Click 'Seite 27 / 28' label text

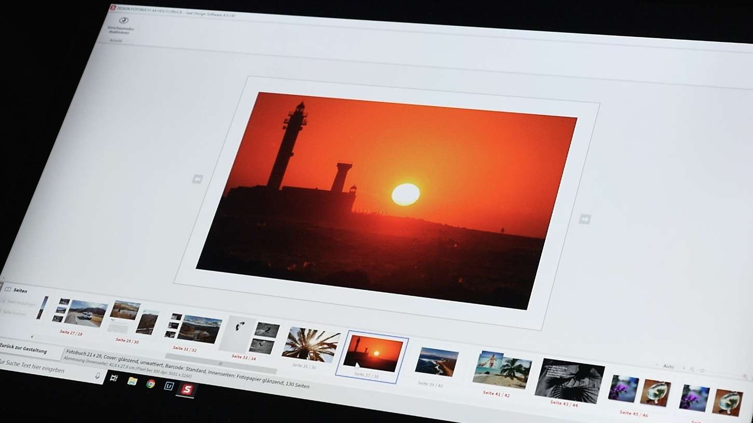(x=71, y=332)
